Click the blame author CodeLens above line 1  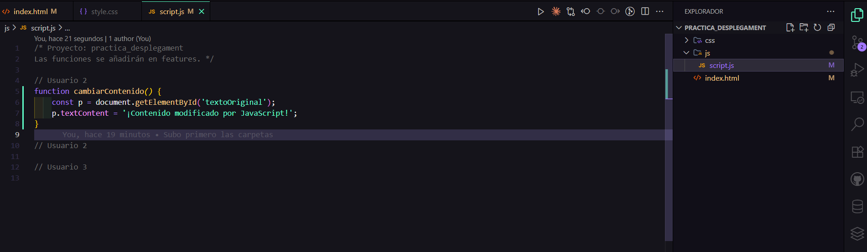click(92, 39)
